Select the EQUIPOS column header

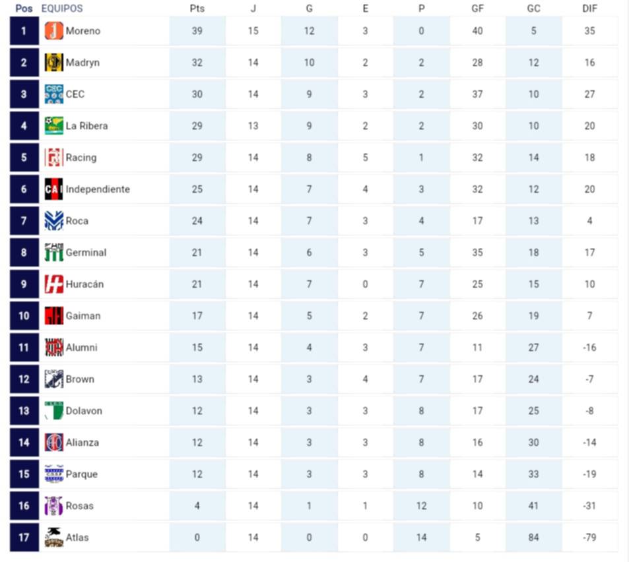click(x=62, y=9)
